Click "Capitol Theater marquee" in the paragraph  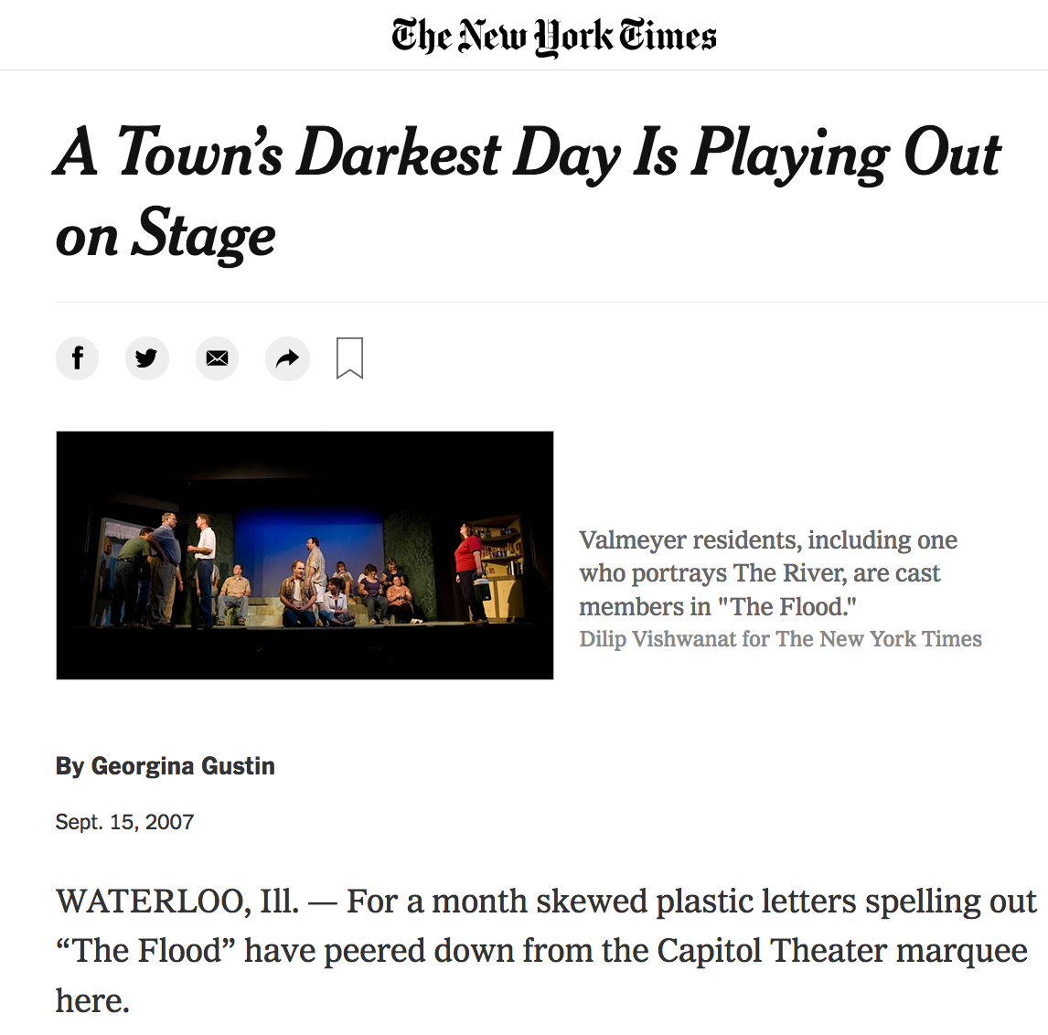[842, 951]
